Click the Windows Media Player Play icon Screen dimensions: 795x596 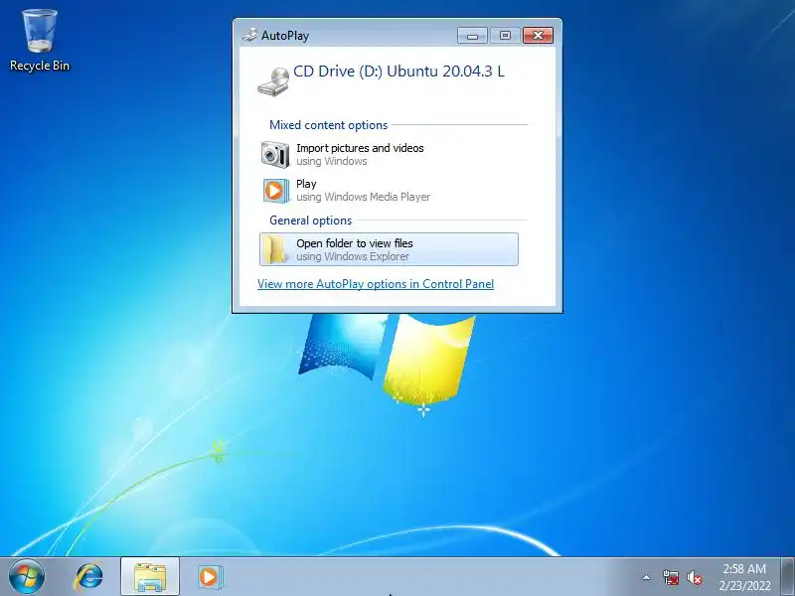(275, 191)
